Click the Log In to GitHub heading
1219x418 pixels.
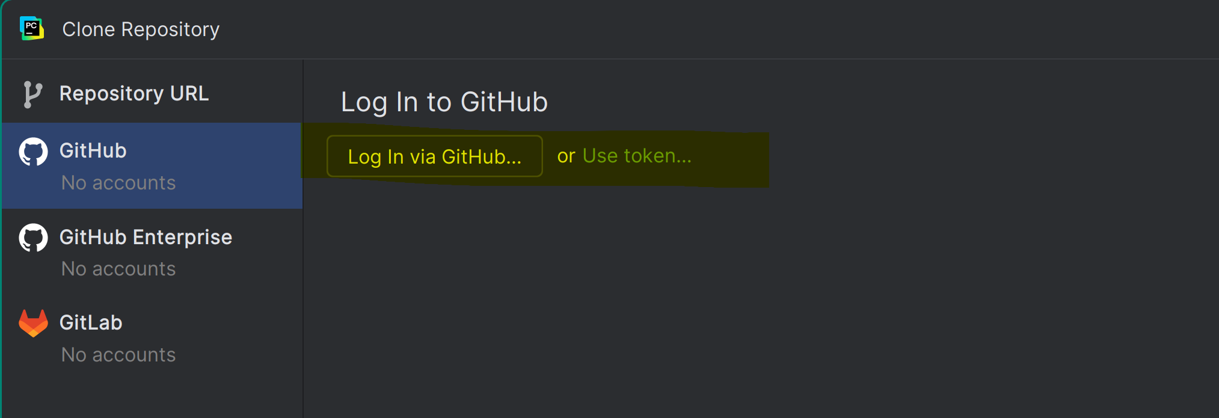pos(444,102)
